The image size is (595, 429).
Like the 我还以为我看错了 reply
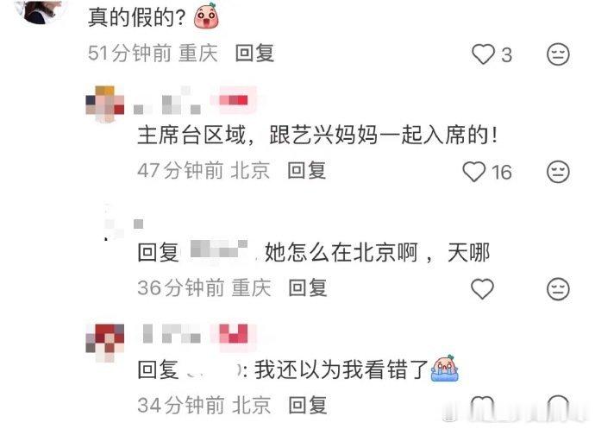click(482, 405)
